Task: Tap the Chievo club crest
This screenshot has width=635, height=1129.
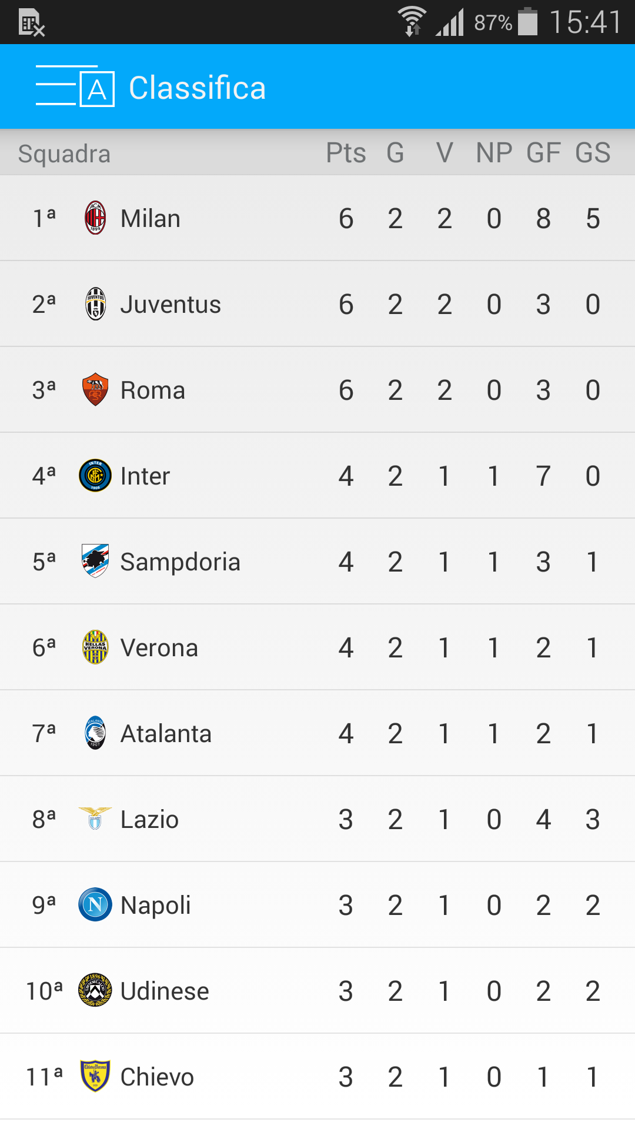Action: [x=95, y=1076]
